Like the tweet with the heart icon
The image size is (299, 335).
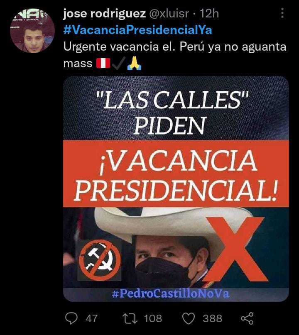tap(189, 318)
